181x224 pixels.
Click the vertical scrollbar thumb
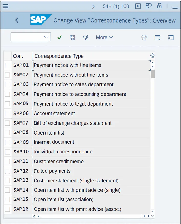(153, 74)
